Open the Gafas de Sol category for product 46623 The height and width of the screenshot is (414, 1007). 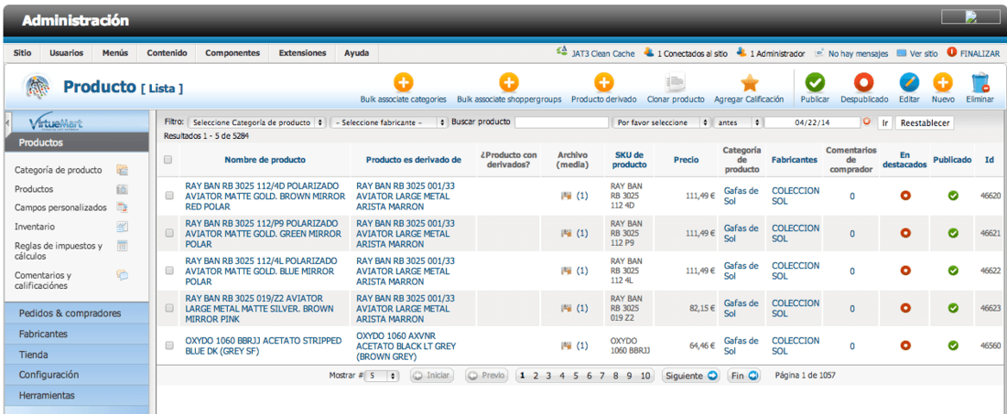tap(741, 308)
